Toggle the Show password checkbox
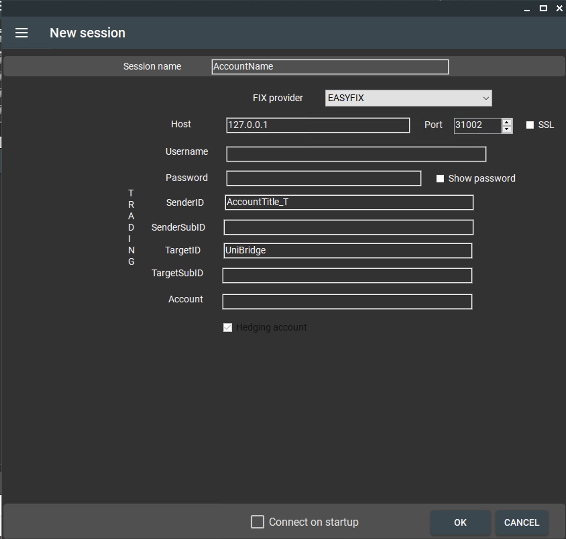Viewport: 566px width, 539px height. pyautogui.click(x=440, y=179)
